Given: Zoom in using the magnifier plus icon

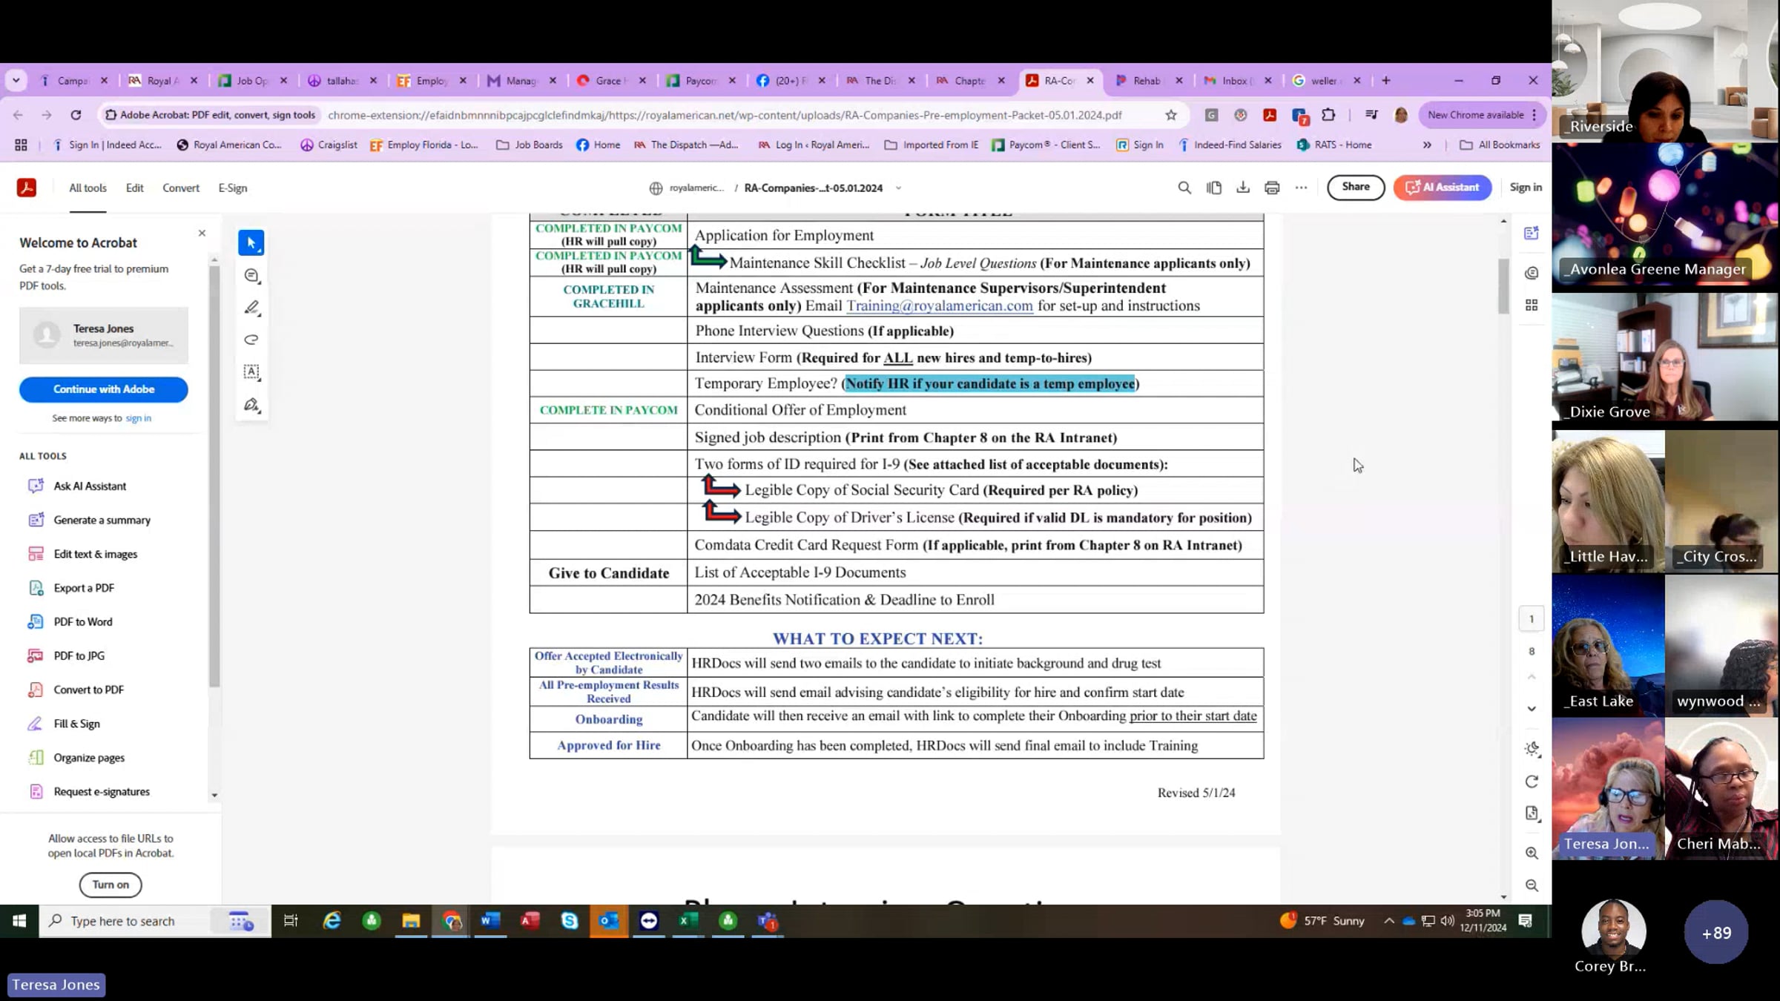Looking at the screenshot, I should click(1532, 853).
